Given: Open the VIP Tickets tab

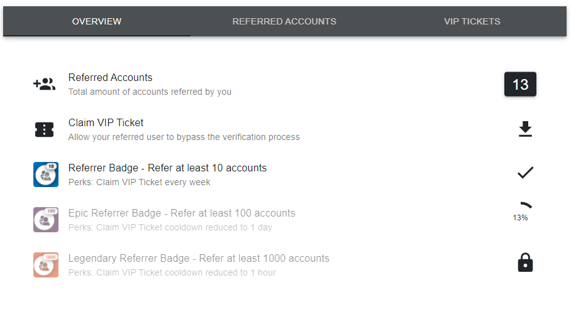Looking at the screenshot, I should 472,21.
